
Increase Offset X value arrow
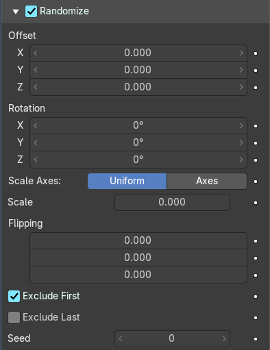click(x=241, y=53)
